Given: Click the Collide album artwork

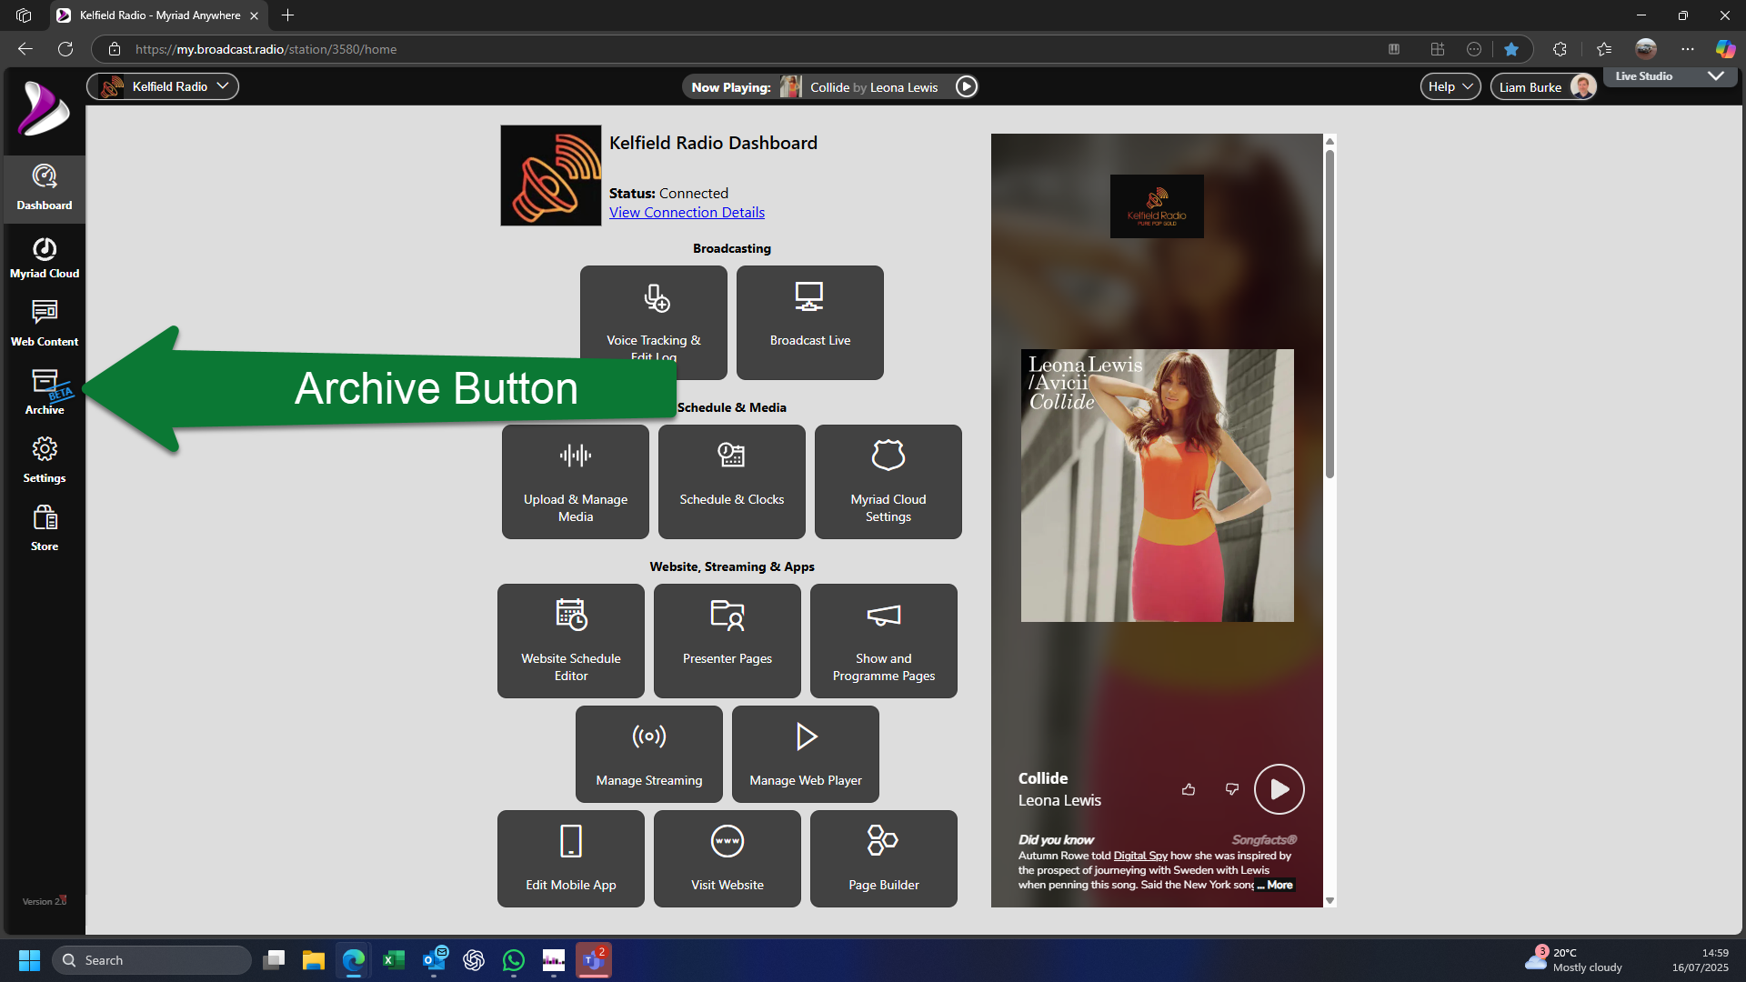Looking at the screenshot, I should click(1157, 486).
